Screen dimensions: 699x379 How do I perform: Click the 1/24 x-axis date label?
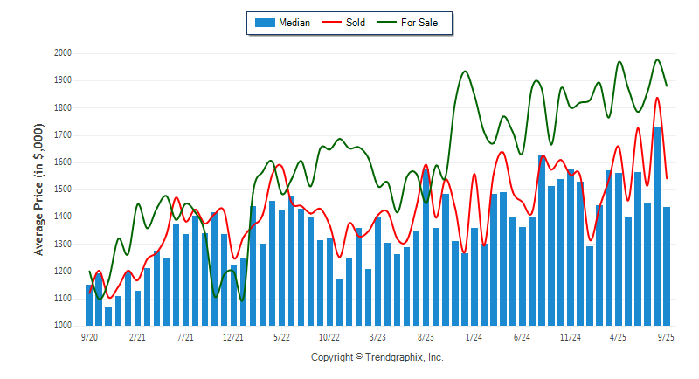coord(474,335)
